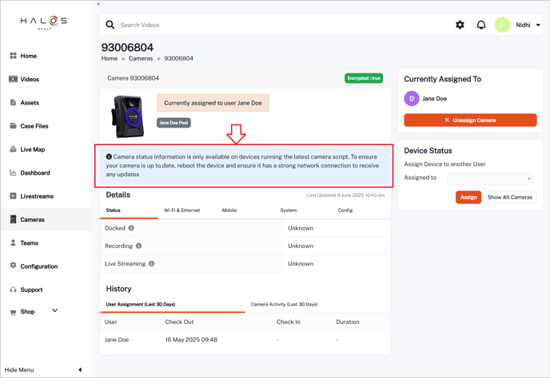Open the Nidhi account dropdown arrow
The height and width of the screenshot is (378, 550).
pyautogui.click(x=538, y=25)
